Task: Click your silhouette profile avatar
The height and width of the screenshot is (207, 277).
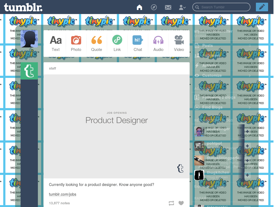Action: tap(29, 39)
